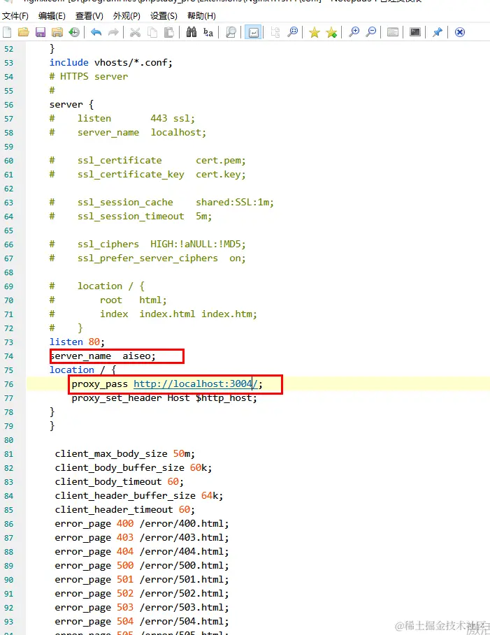Click the 'error_page 404 /error/404.html;' line
The width and height of the screenshot is (490, 635).
[142, 552]
